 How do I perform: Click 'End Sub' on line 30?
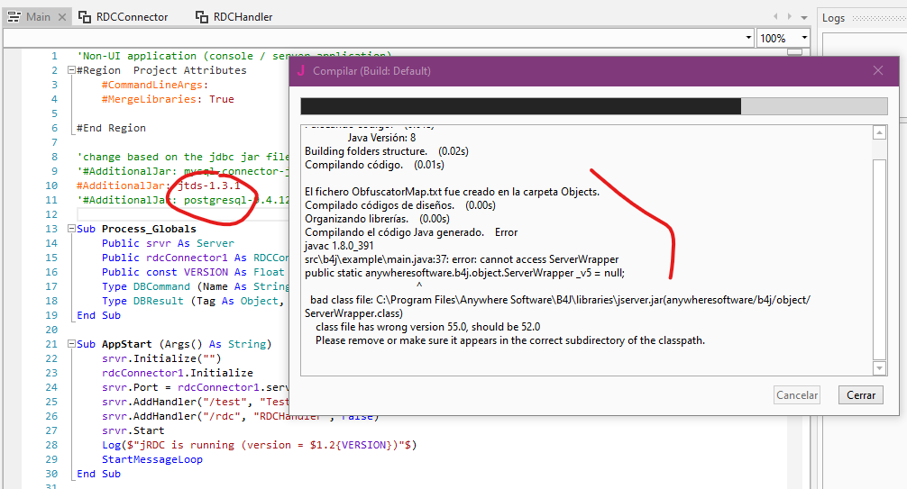99,474
